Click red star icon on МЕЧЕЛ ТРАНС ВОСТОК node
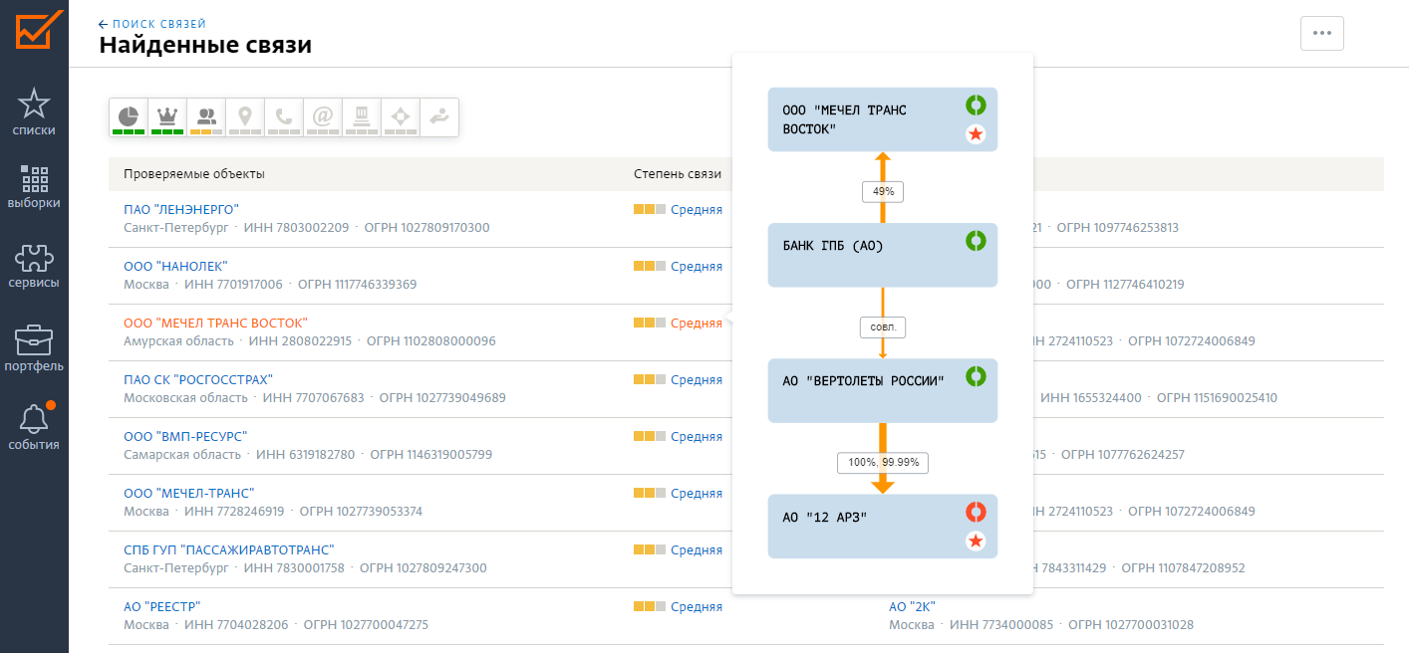 [x=977, y=134]
